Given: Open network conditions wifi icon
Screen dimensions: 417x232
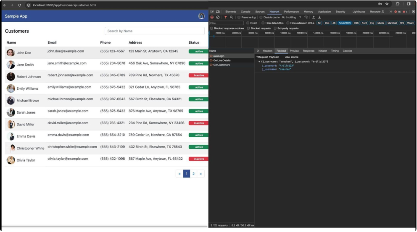Looking at the screenshot, I should (x=306, y=17).
